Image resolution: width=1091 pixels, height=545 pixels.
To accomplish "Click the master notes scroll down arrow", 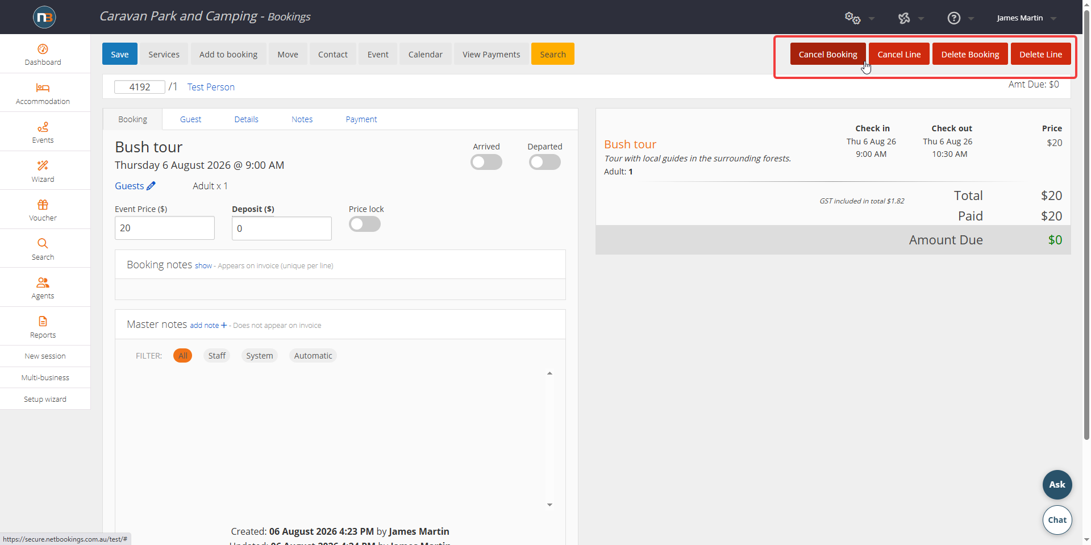I will click(x=549, y=505).
